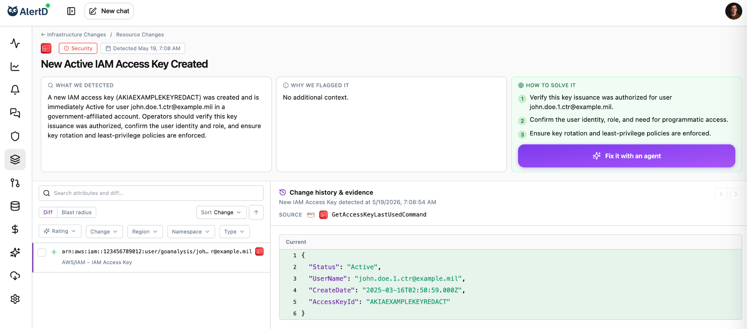Open the Sort Change dropdown
The image size is (747, 329).
(x=221, y=213)
